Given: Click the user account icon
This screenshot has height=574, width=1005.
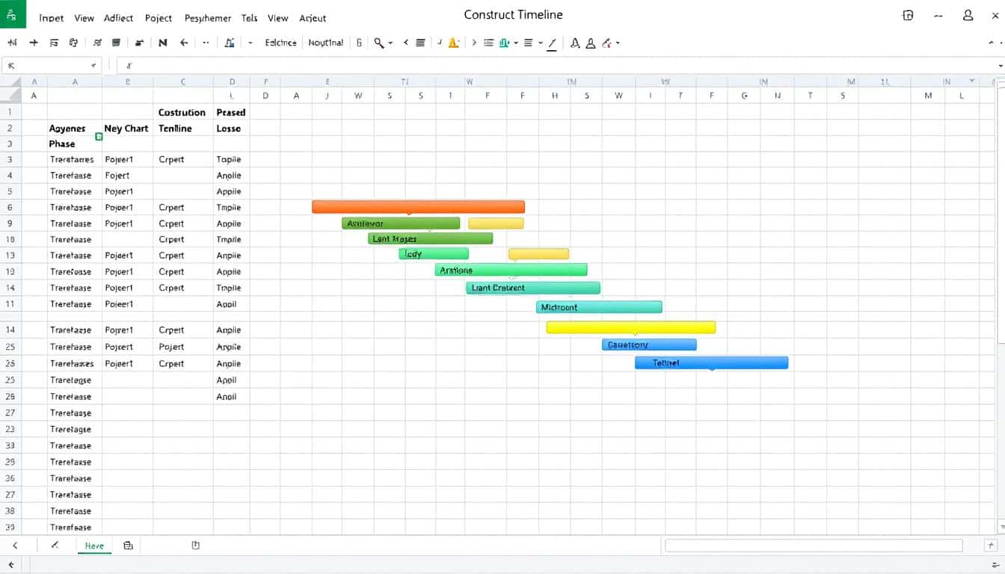Looking at the screenshot, I should click(x=969, y=15).
